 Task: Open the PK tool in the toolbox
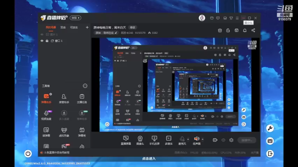(x=64, y=146)
